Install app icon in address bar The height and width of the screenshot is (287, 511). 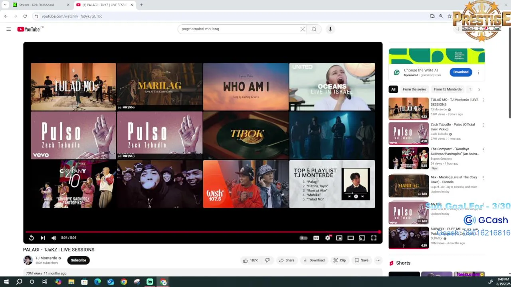point(432,16)
